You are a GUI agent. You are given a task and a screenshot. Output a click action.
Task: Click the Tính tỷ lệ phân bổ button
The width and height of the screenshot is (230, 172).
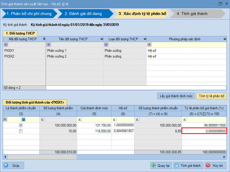[211, 96]
